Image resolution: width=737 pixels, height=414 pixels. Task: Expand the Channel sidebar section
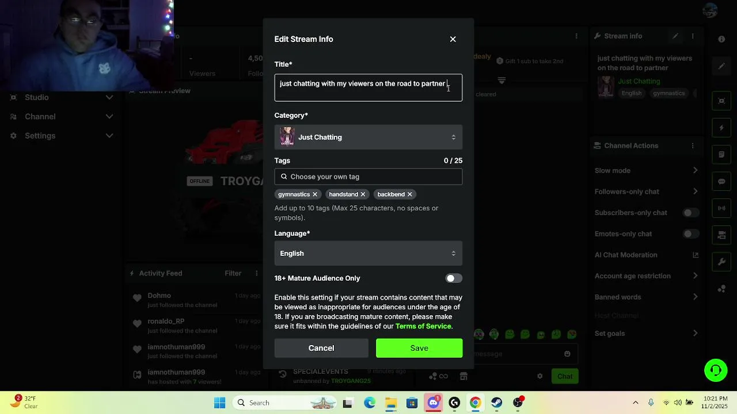62,116
